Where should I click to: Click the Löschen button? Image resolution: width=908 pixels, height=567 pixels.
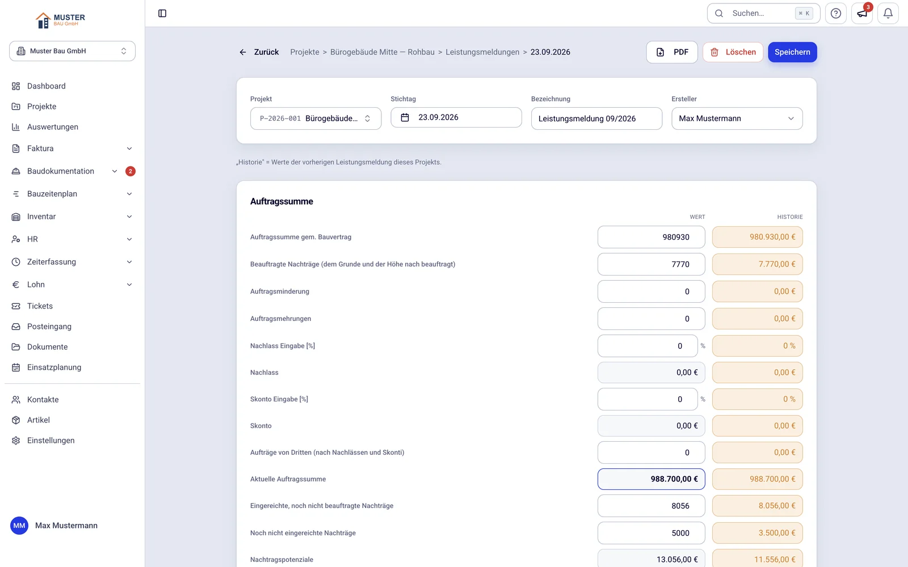click(733, 52)
